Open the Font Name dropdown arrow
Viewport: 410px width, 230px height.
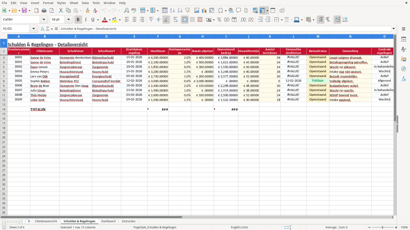[43, 20]
